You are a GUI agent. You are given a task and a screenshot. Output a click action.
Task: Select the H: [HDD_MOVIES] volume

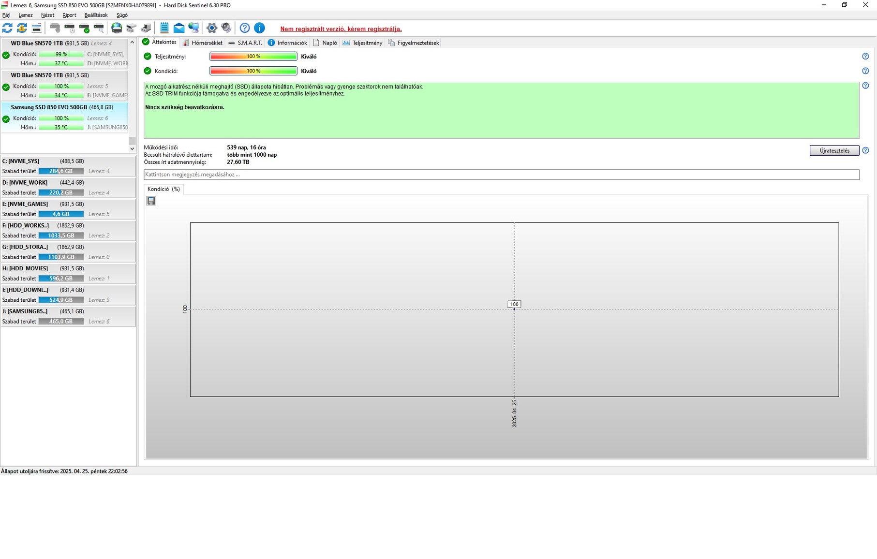coord(68,273)
